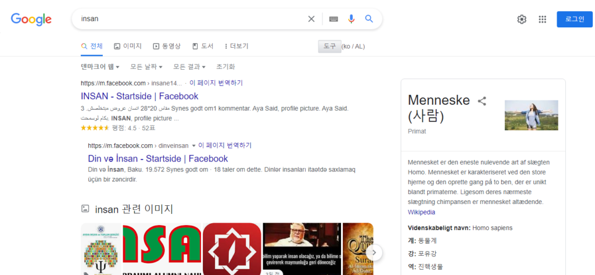This screenshot has height=275, width=595.
Task: Click the '포유강' class value
Action: (x=428, y=253)
